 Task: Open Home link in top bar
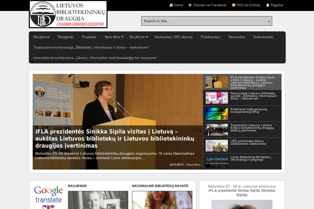coord(178,5)
